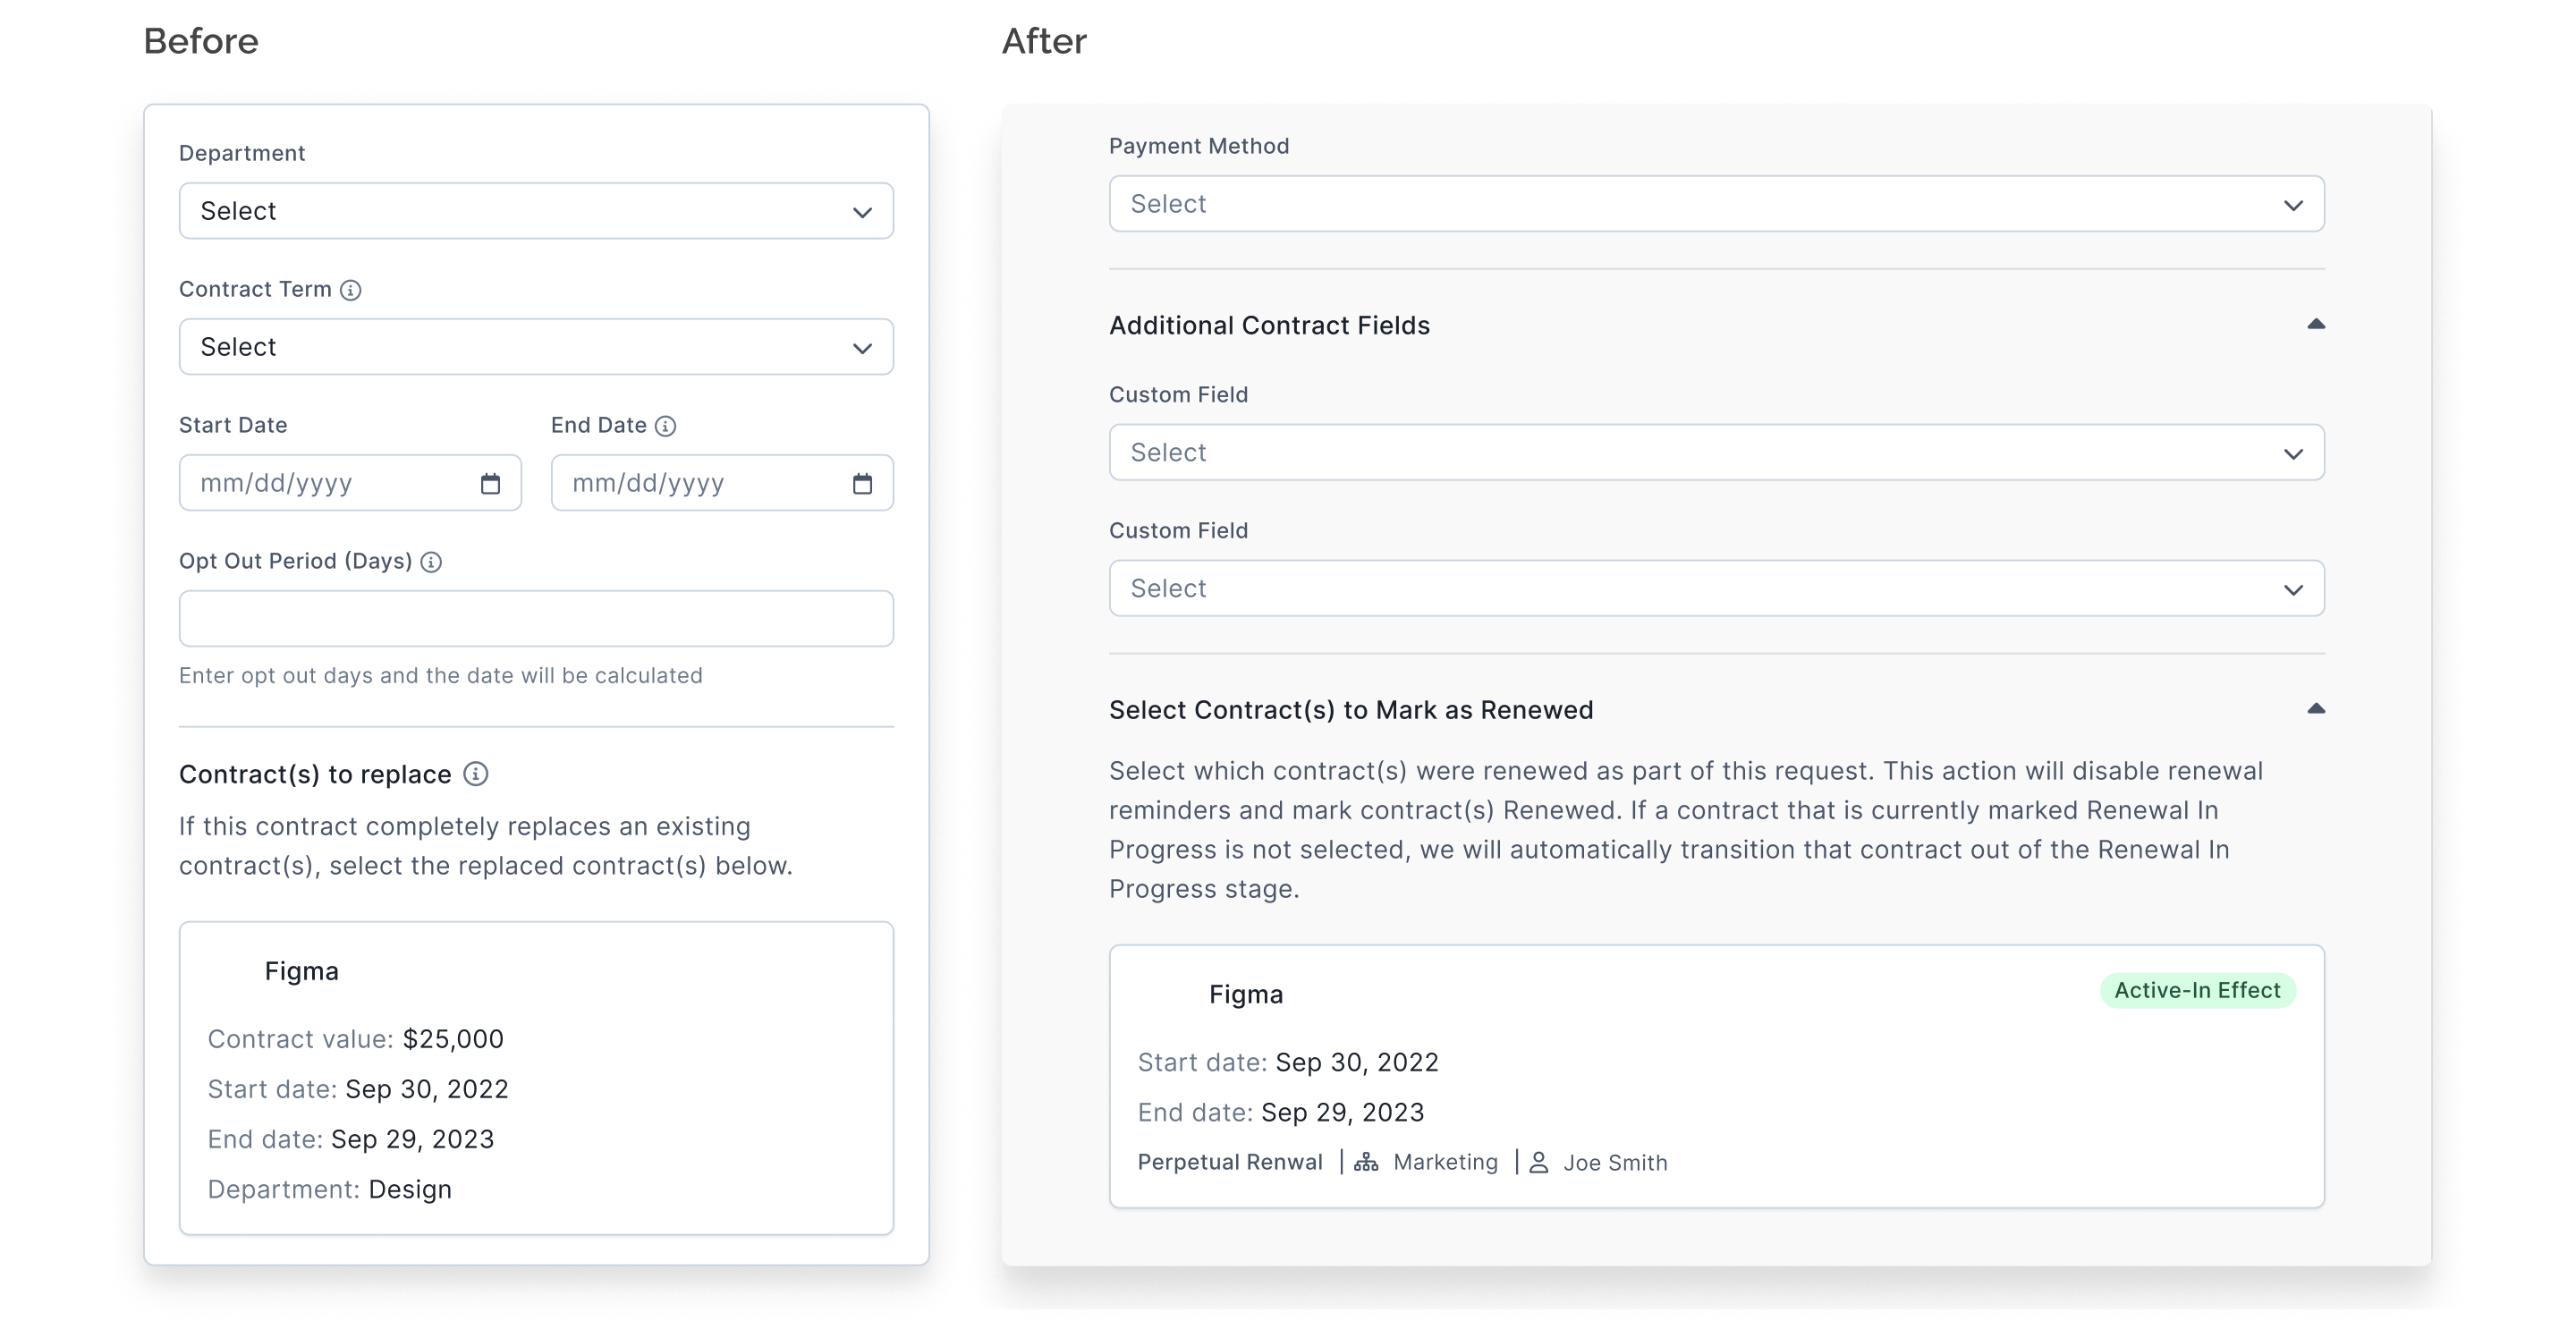Image resolution: width=2576 pixels, height=1329 pixels.
Task: Open the Contract Term dropdown
Action: [536, 347]
